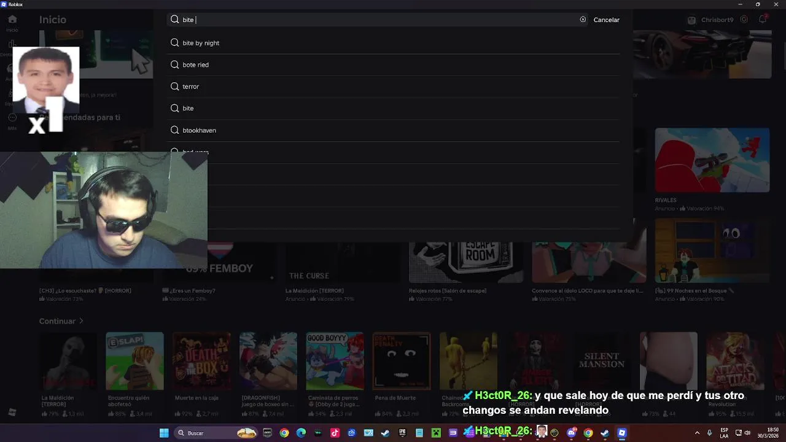Open the TikTok taskbar icon
This screenshot has height=442, width=786.
point(335,433)
